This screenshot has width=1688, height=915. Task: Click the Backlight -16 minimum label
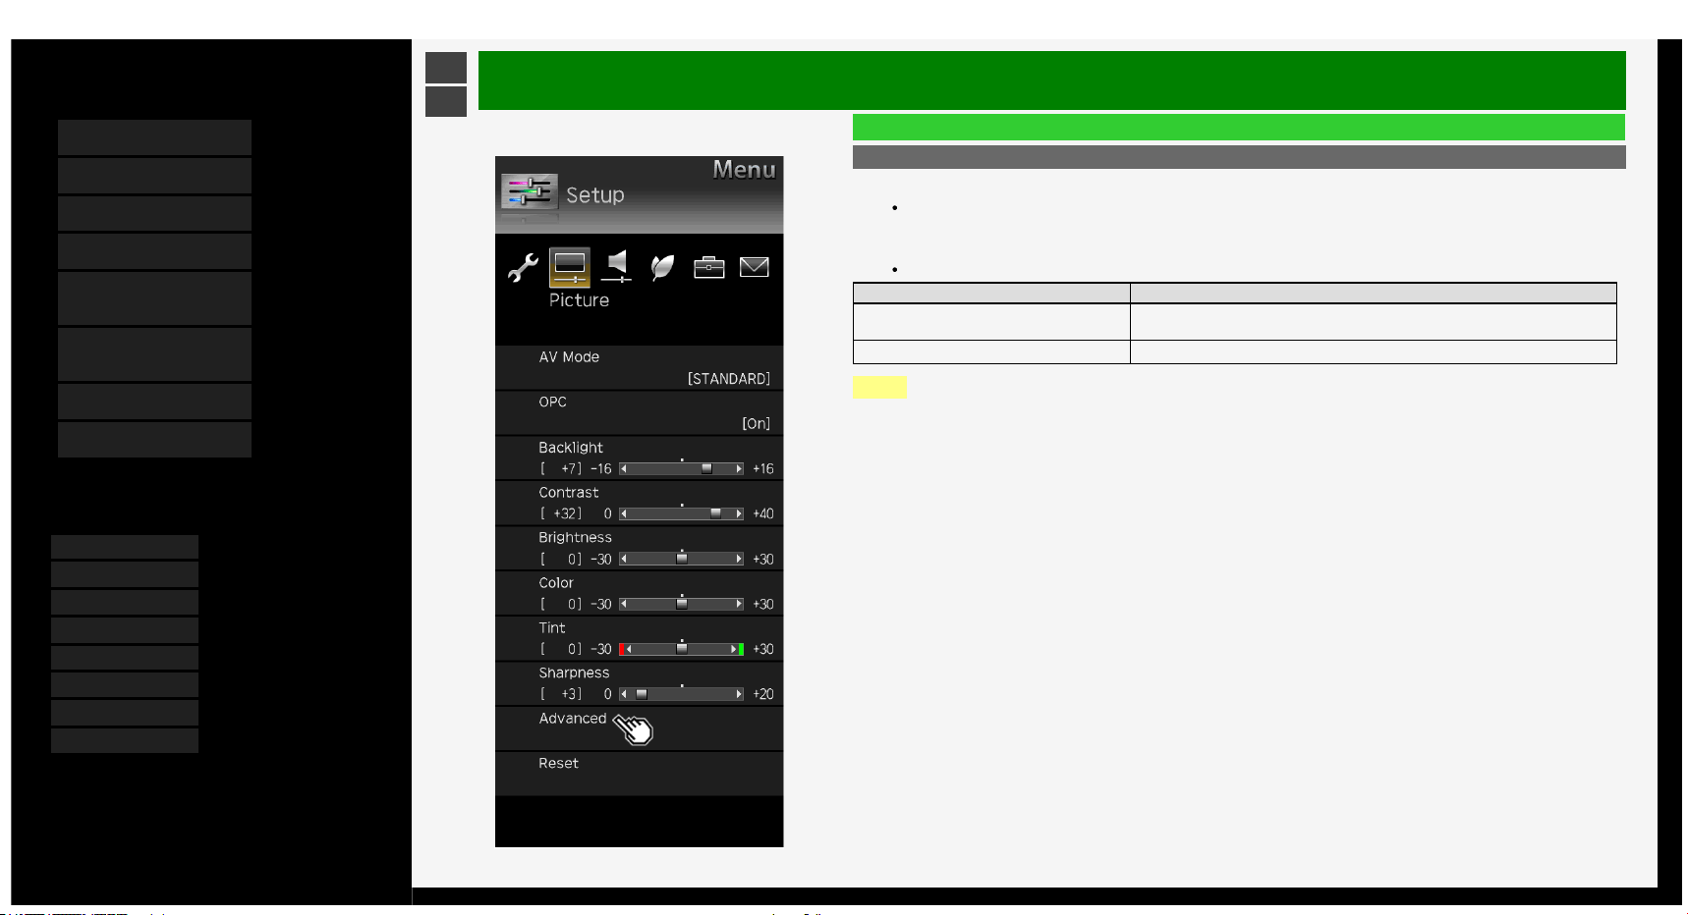click(601, 469)
